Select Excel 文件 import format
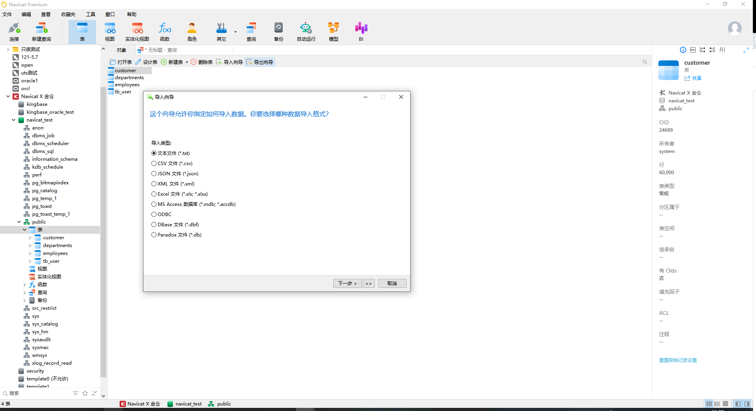Viewport: 756px width, 411px height. pyautogui.click(x=180, y=194)
